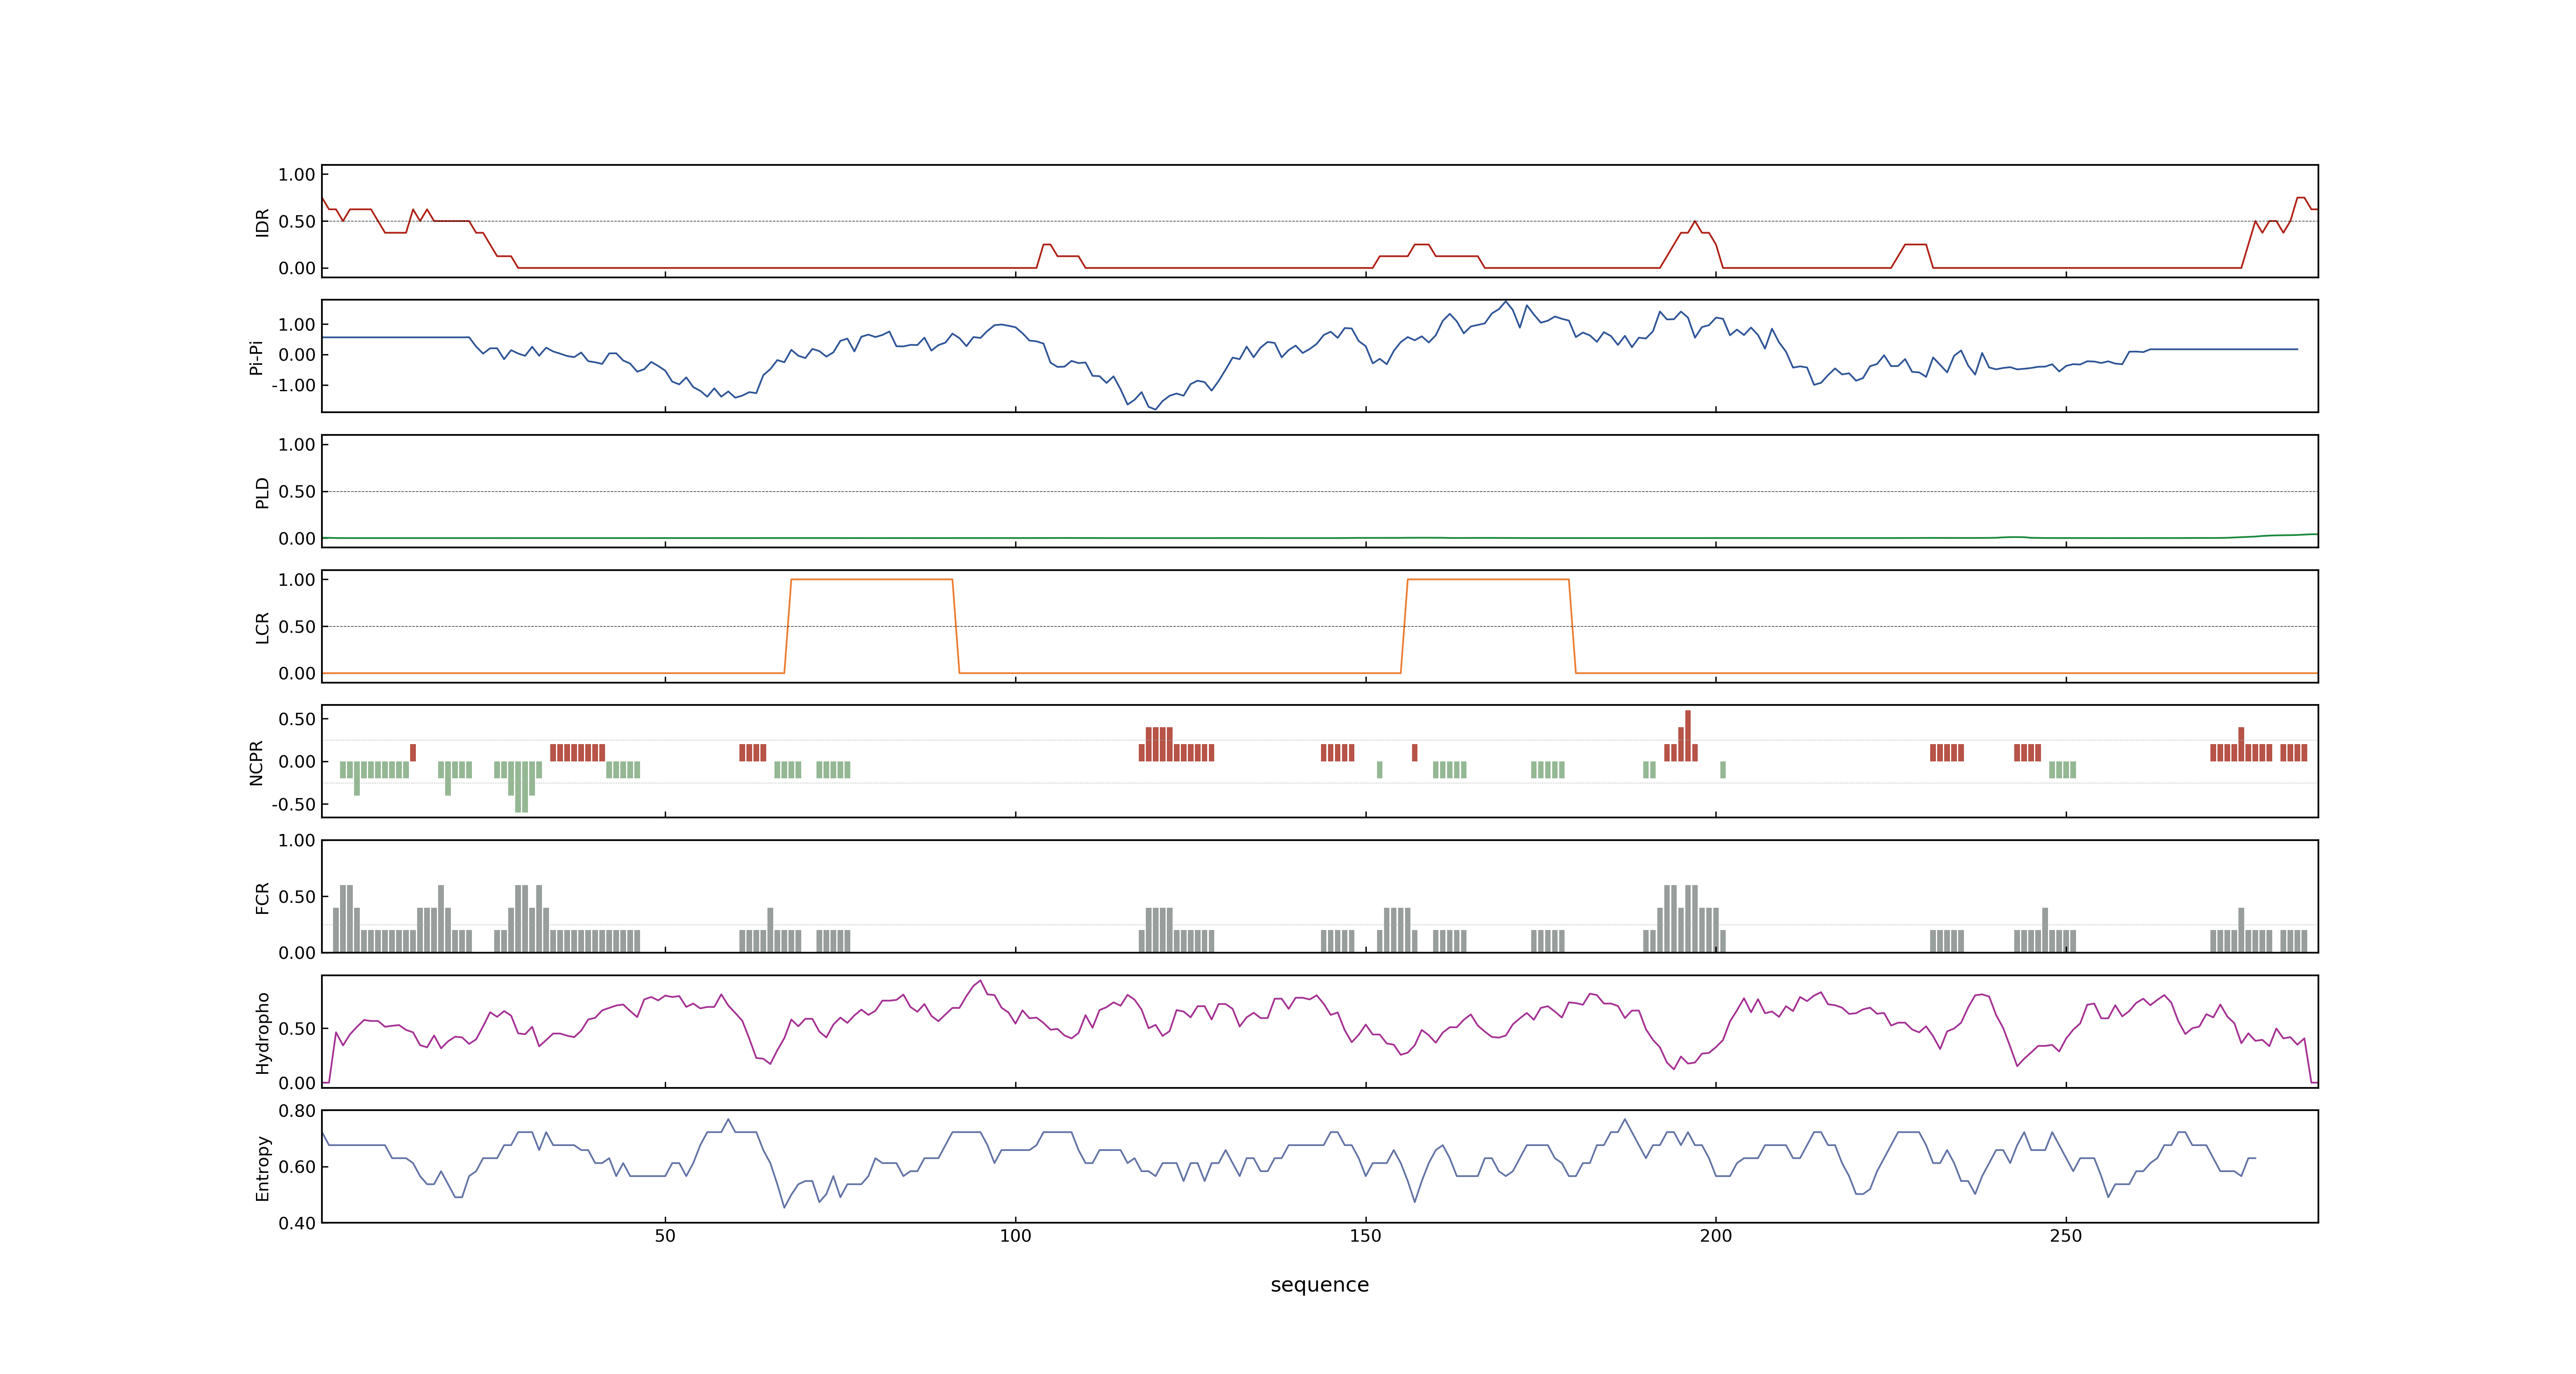
Task: Click the first orange LCR plateau top
Action: (x=871, y=579)
